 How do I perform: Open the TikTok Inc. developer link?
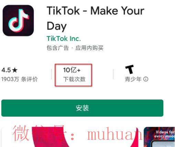64,39
